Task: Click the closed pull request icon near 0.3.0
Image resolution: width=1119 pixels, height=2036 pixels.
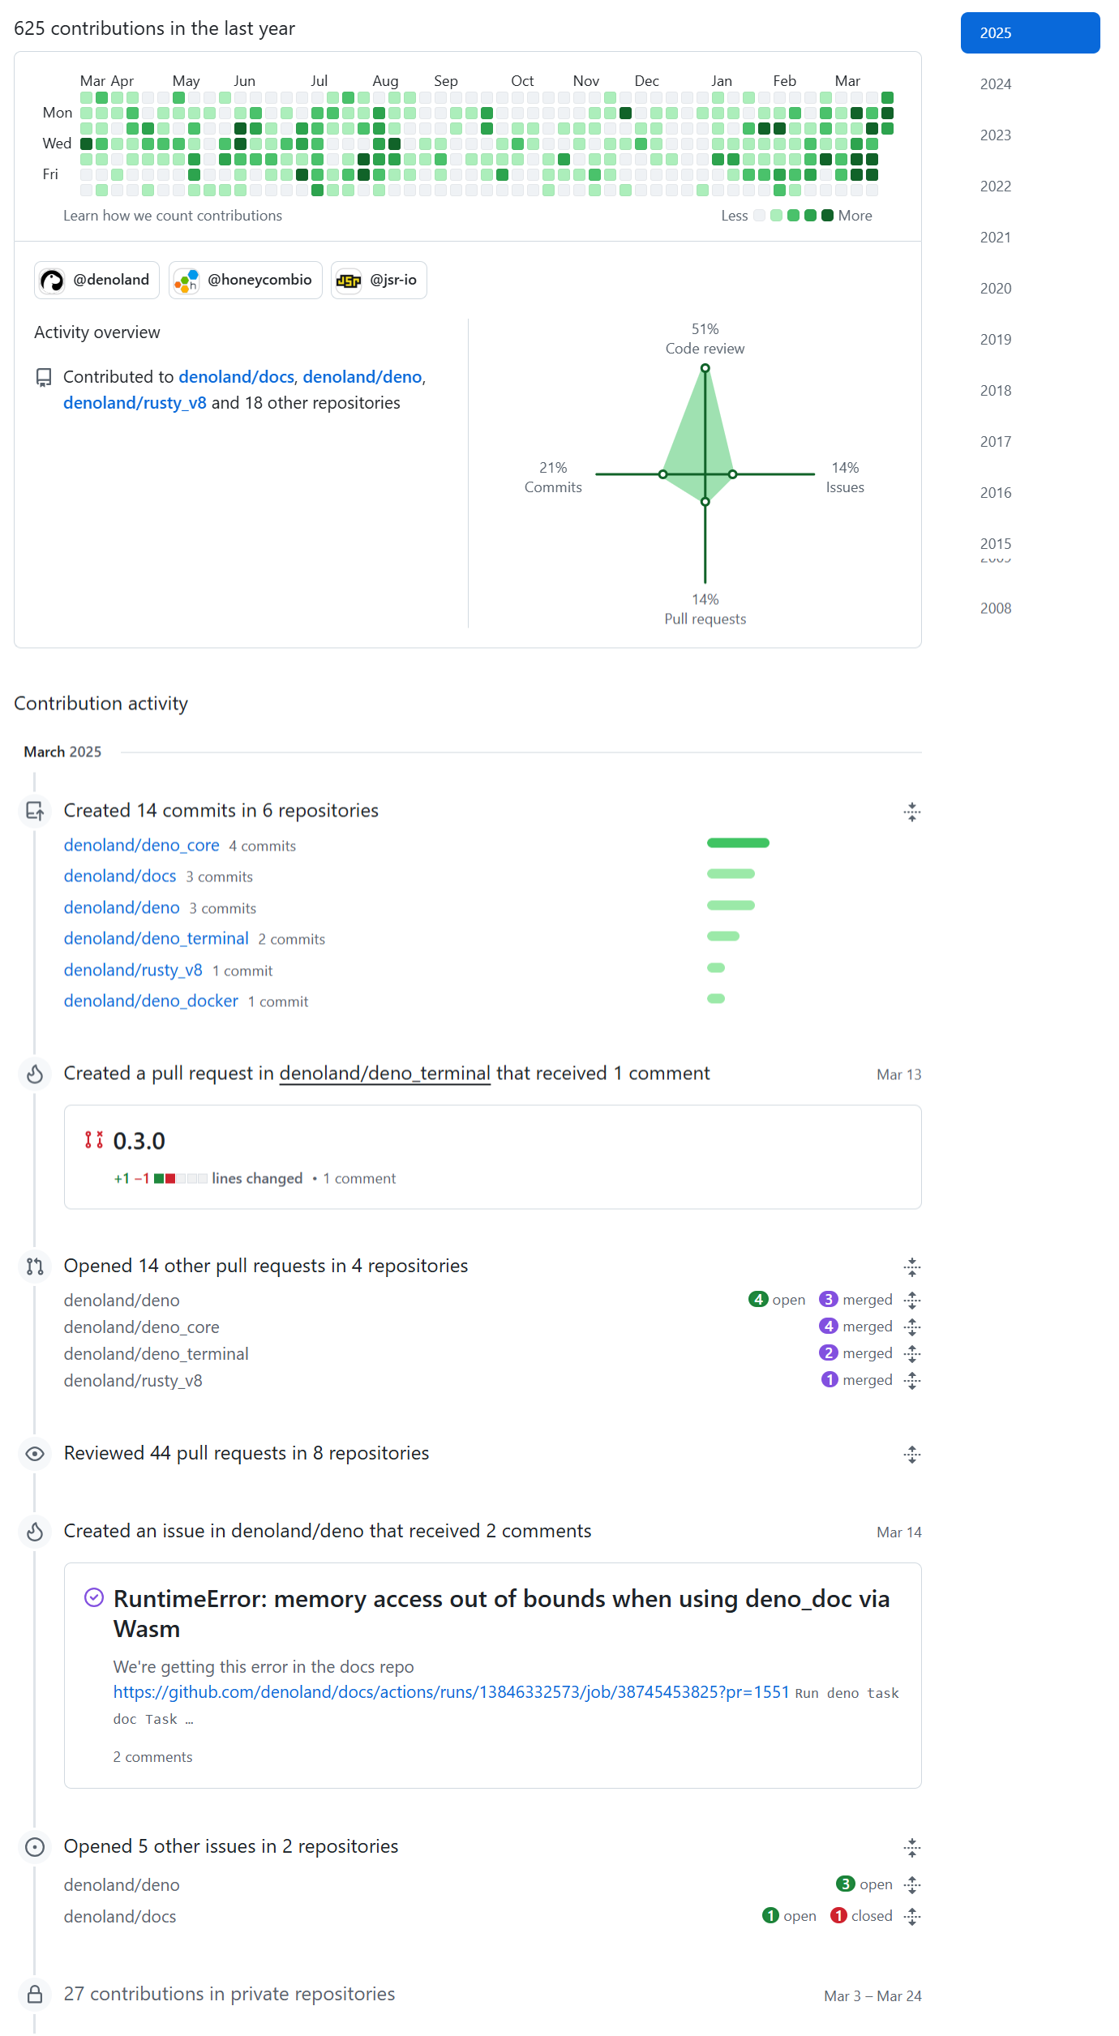Action: [94, 1140]
